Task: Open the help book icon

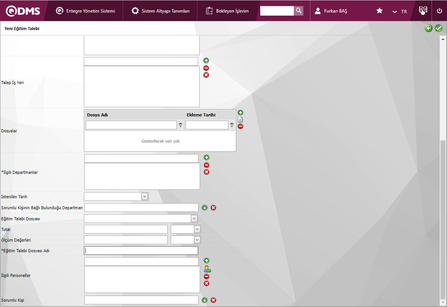Action: [423, 11]
